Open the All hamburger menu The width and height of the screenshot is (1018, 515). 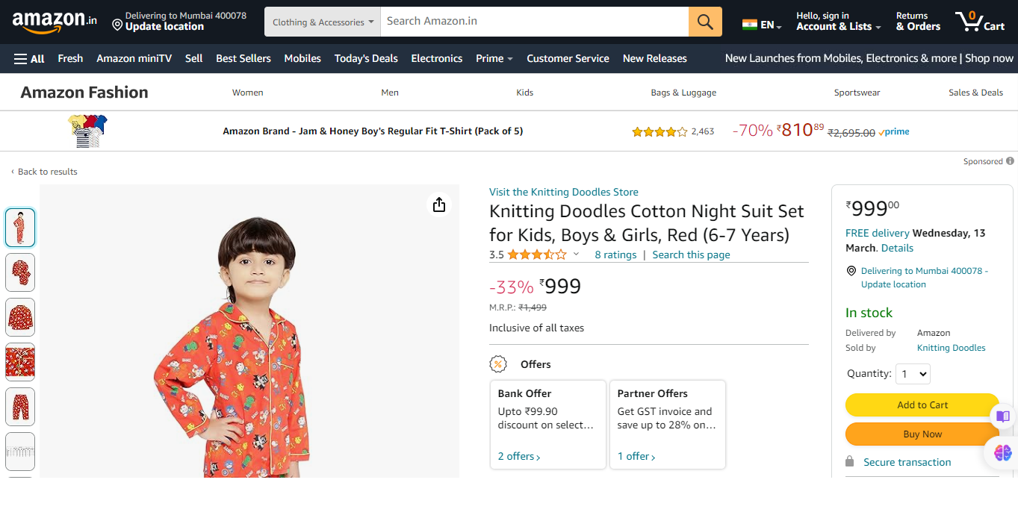pyautogui.click(x=29, y=58)
